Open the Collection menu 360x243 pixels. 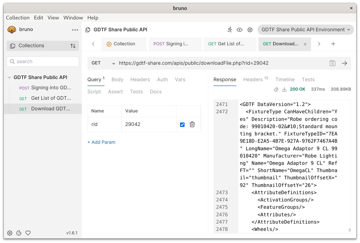click(18, 18)
